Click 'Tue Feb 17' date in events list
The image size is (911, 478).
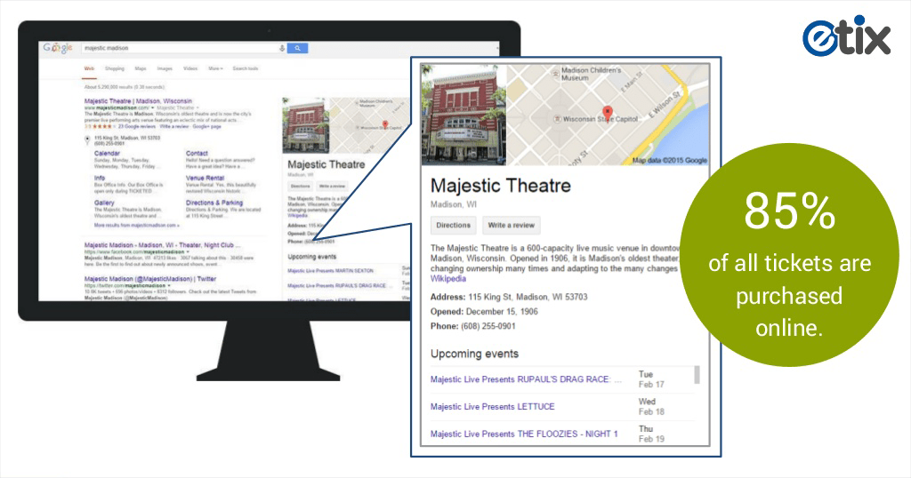pos(651,379)
